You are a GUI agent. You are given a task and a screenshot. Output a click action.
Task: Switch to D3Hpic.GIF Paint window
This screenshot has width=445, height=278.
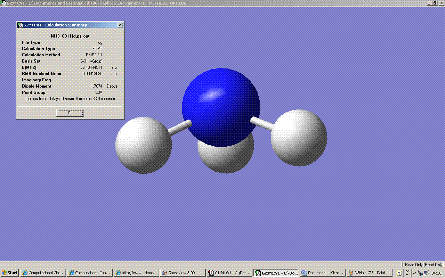(x=369, y=273)
